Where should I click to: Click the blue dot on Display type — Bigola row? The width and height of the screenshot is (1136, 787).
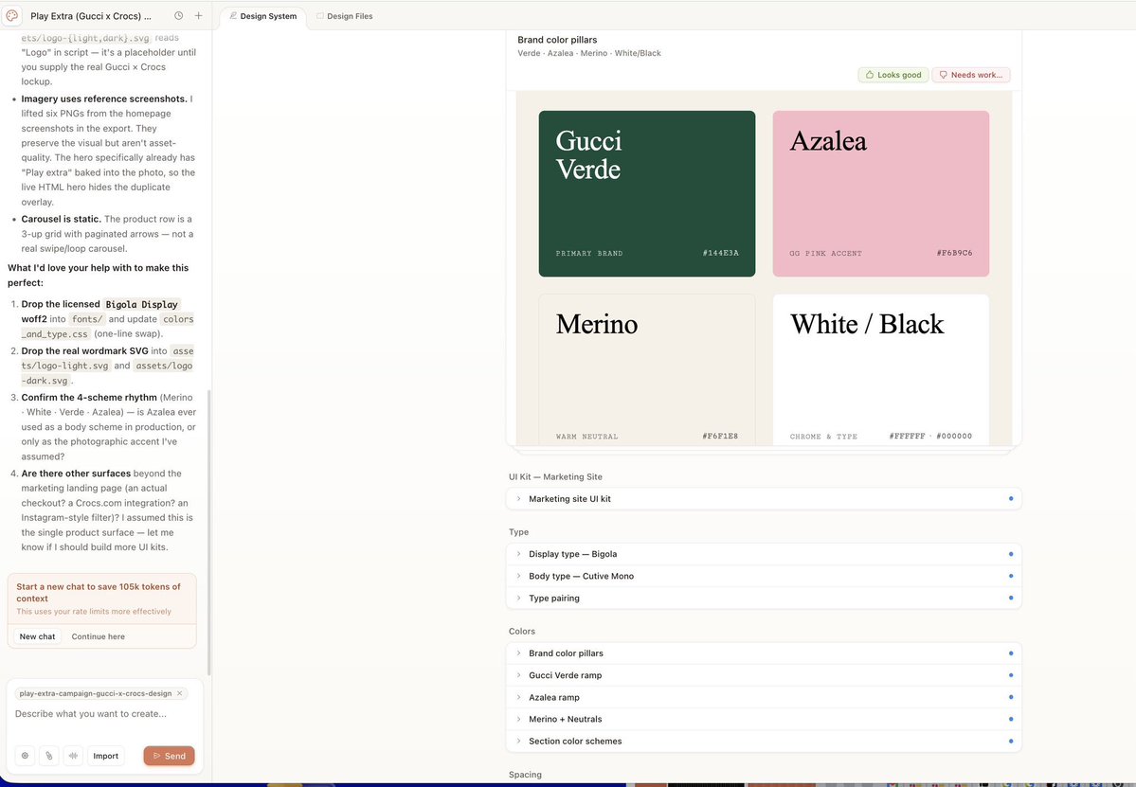[x=1011, y=554]
